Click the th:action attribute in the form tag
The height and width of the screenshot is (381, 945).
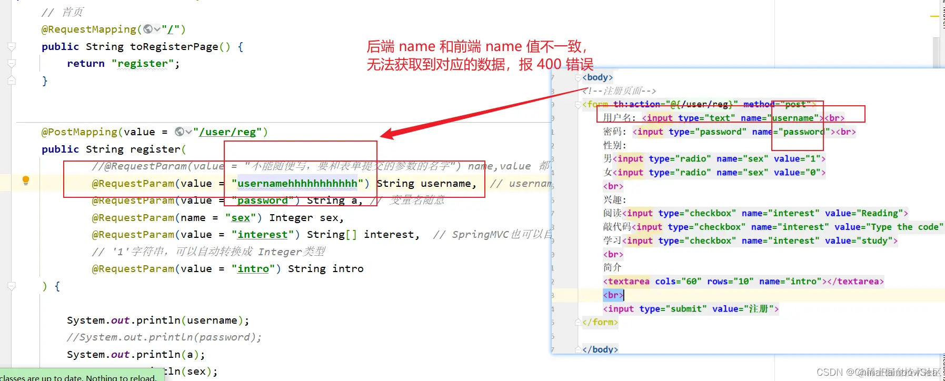[x=675, y=104]
